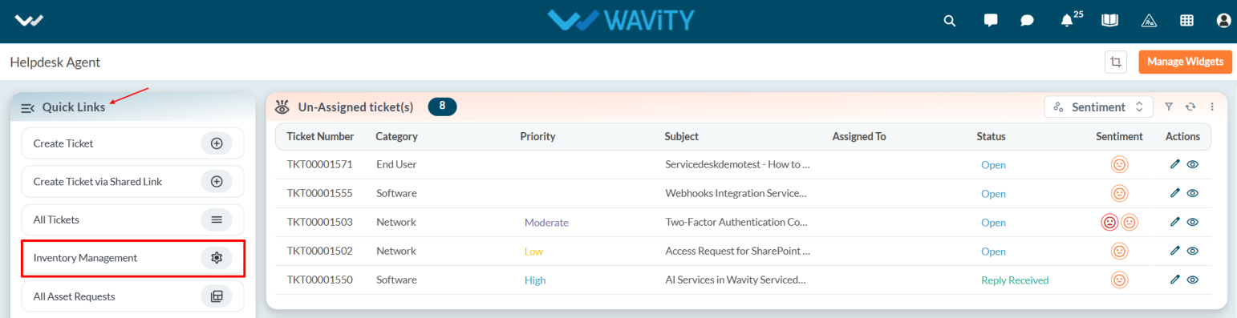This screenshot has height=318, width=1237.
Task: Click sentiment face icon for TKT00001550
Action: (x=1119, y=280)
